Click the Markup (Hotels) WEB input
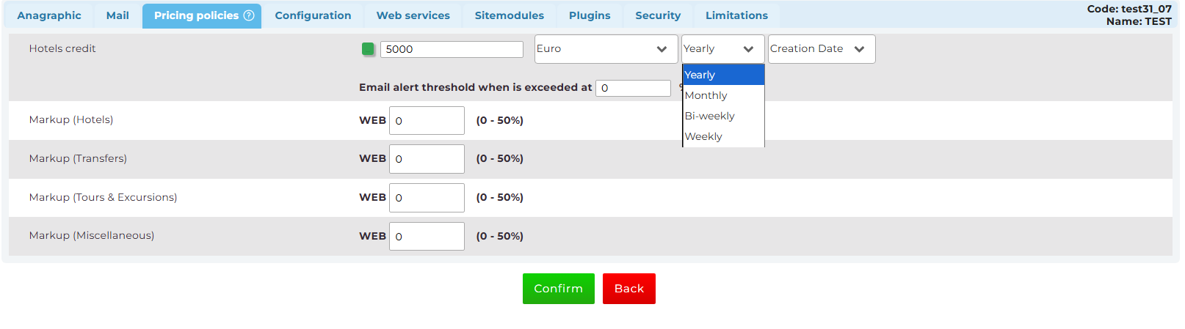The image size is (1185, 329). [427, 120]
